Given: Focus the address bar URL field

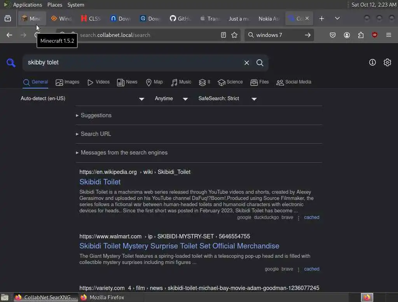Looking at the screenshot, I should point(148,35).
